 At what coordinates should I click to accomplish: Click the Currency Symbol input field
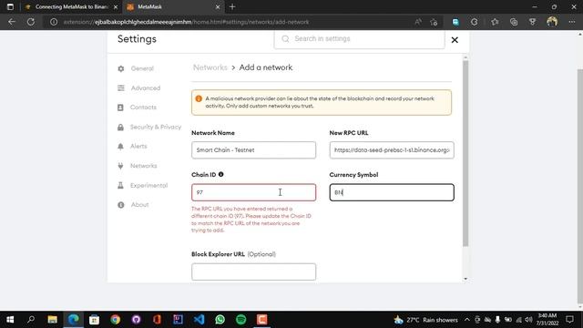(x=392, y=192)
